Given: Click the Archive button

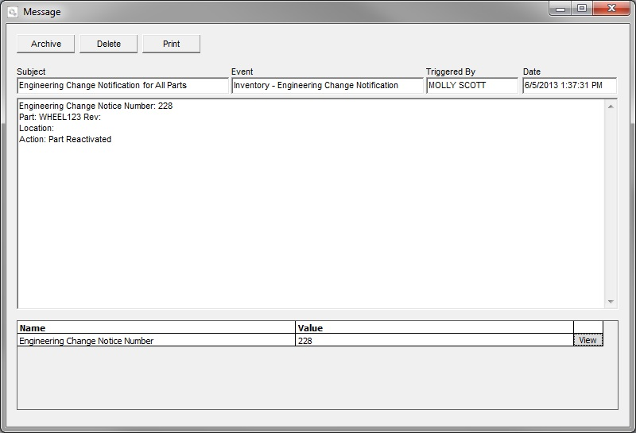Looking at the screenshot, I should [46, 44].
